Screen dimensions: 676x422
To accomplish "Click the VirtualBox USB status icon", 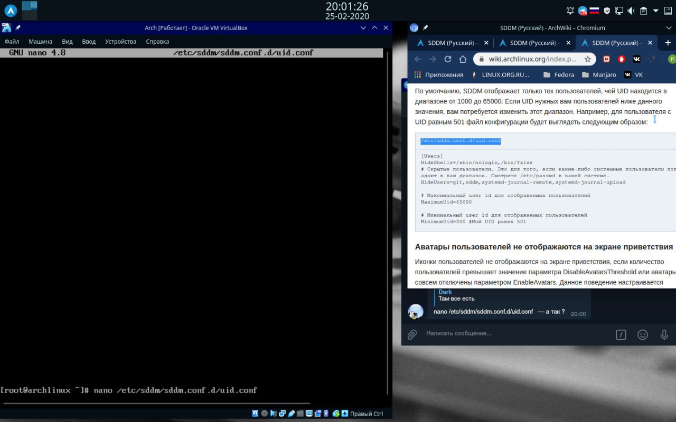I will pyautogui.click(x=292, y=414).
